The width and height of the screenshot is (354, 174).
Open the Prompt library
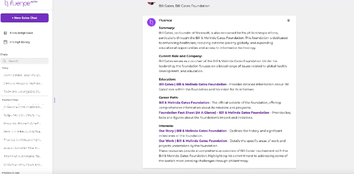point(19,42)
